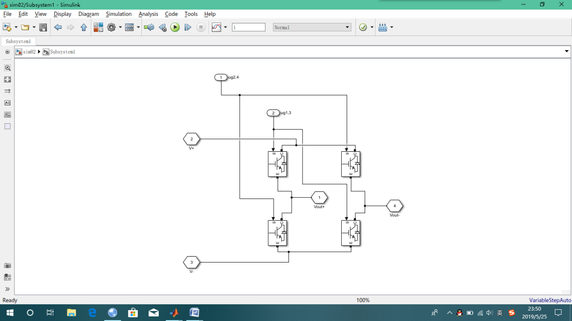This screenshot has height=321, width=572.
Task: Expand the address bar dropdown arrow
Action: coord(567,52)
